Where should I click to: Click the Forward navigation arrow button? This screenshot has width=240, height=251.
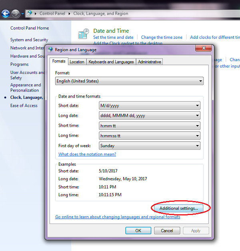click(16, 14)
